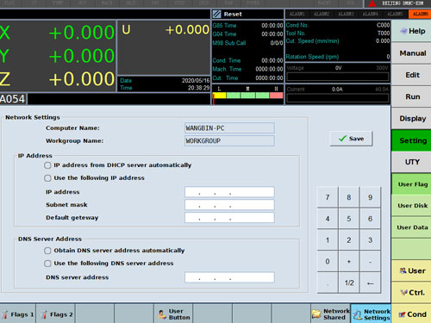Viewport: 431px width, 323px height.
Task: Open Flags 2 settings tab
Action: click(56, 314)
